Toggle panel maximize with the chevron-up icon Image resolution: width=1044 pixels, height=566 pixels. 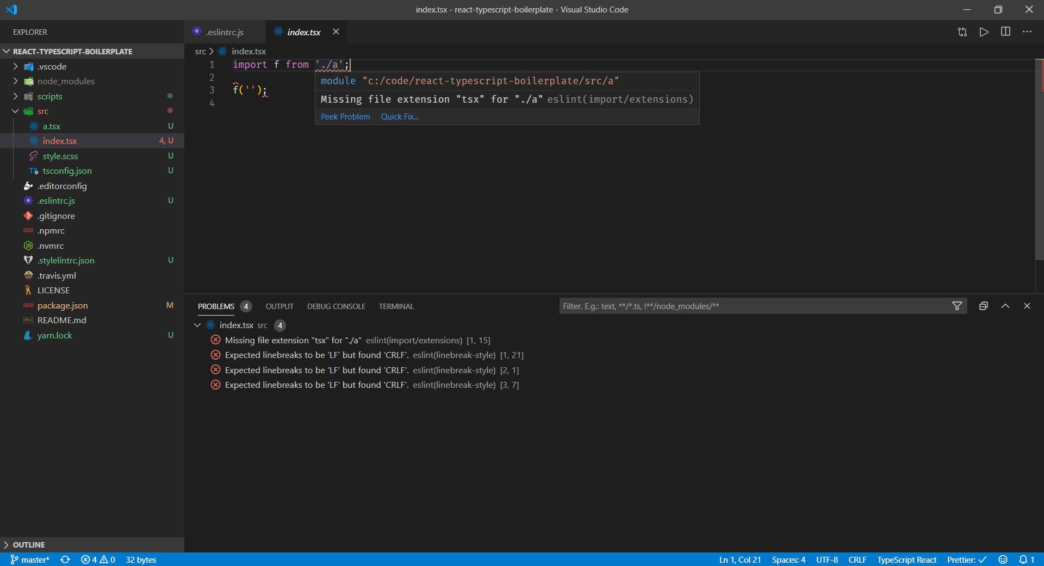(x=1005, y=306)
